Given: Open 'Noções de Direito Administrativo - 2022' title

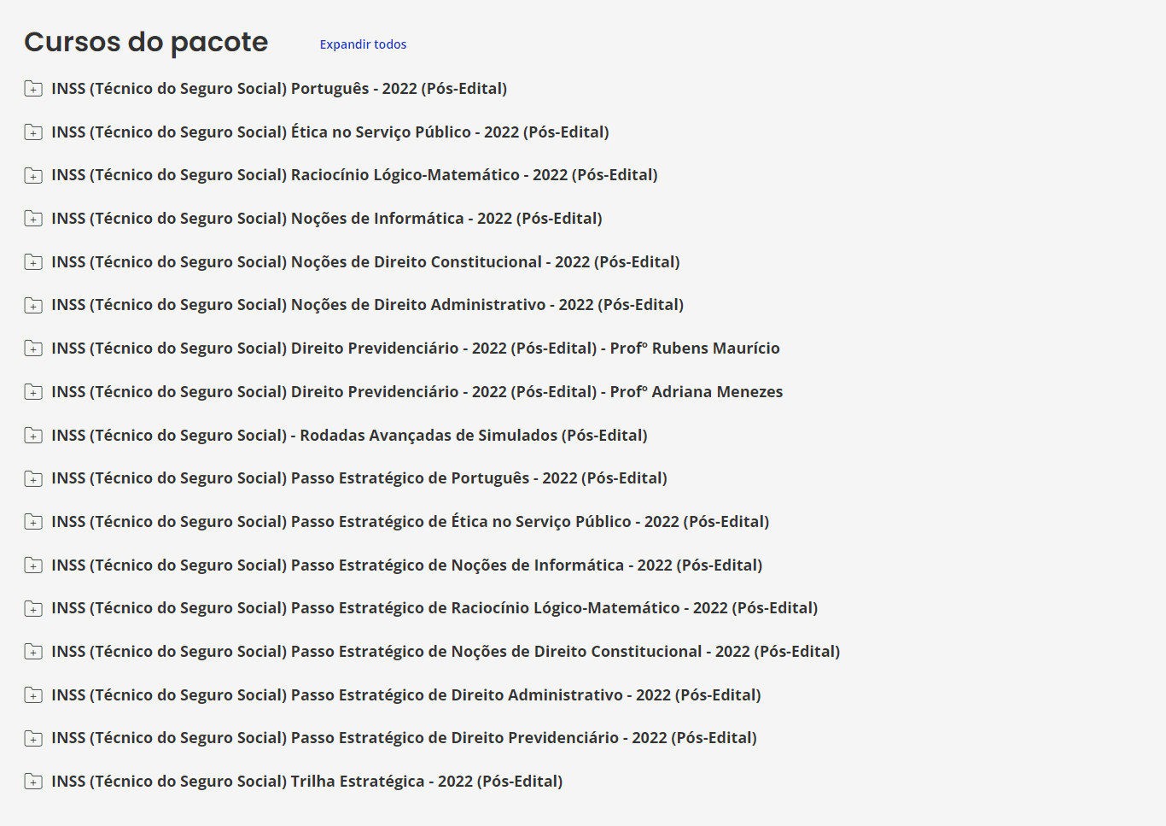Looking at the screenshot, I should coord(367,305).
